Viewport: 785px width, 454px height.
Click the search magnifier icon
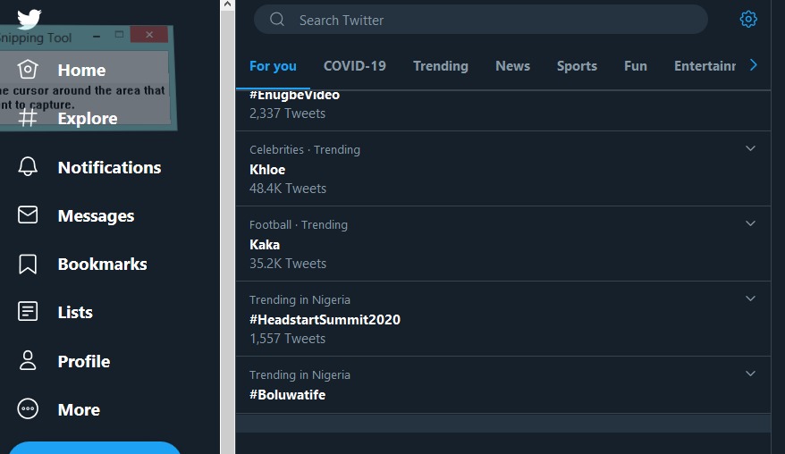tap(277, 20)
